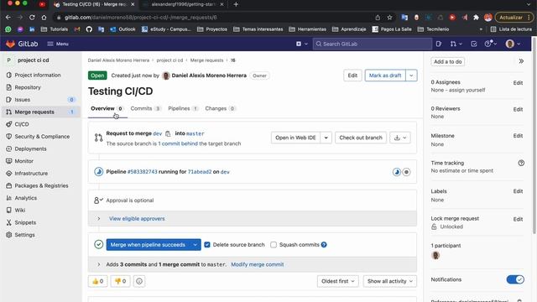Expand approval rules icon dropdown

(98, 200)
